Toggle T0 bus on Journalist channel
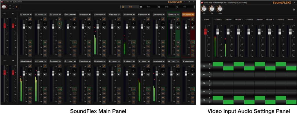The image size is (297, 114). point(45,42)
